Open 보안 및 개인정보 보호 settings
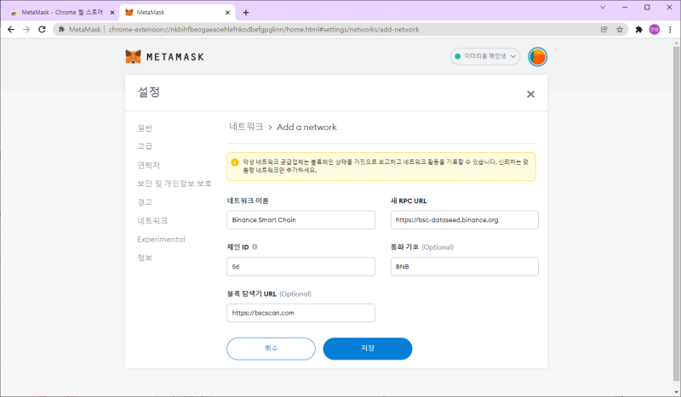The height and width of the screenshot is (397, 681). click(175, 184)
